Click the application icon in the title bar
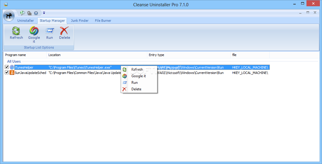This screenshot has width=322, height=164. [x=6, y=4]
